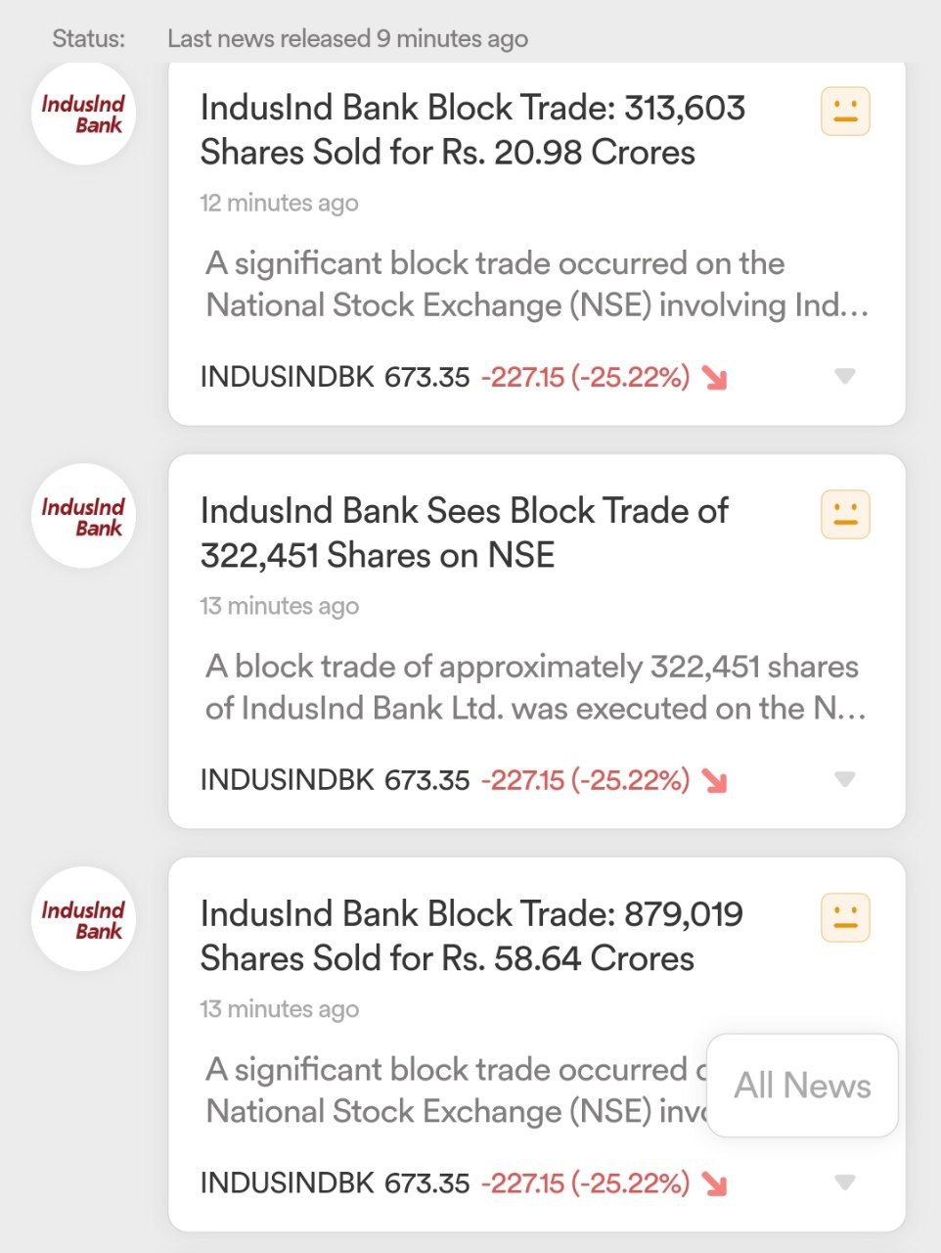The height and width of the screenshot is (1253, 941).
Task: Open the All News button
Action: (x=802, y=1086)
